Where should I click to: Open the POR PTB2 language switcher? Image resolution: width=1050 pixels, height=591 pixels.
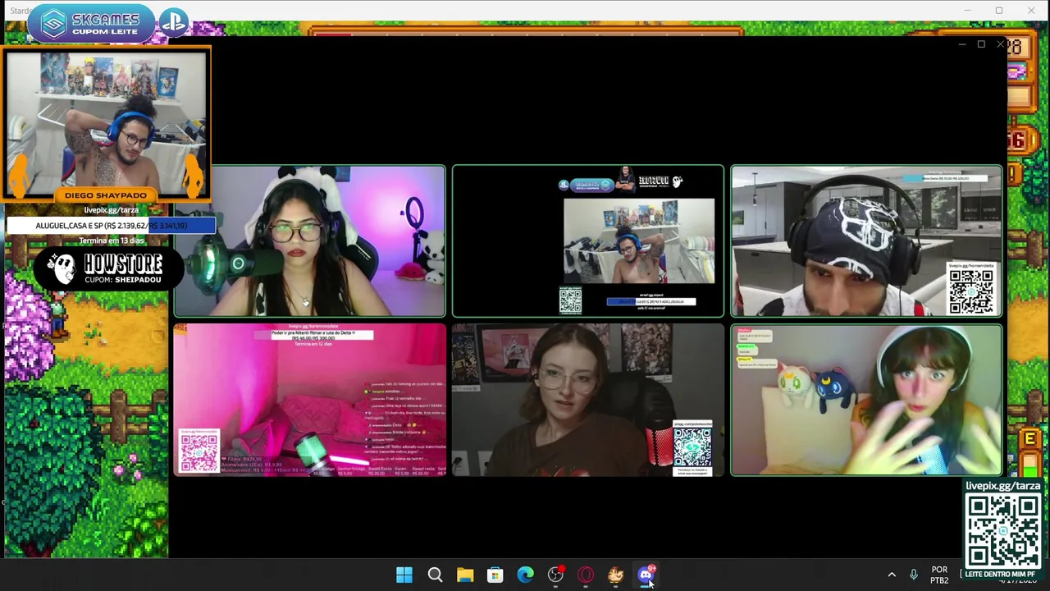[x=939, y=575]
